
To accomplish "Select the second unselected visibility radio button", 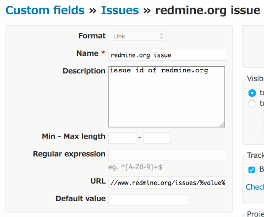I will coord(252,104).
